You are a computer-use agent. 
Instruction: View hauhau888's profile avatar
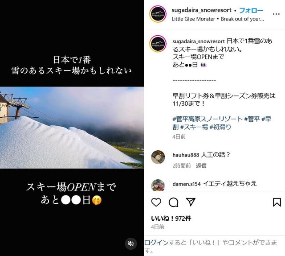[x=158, y=157]
